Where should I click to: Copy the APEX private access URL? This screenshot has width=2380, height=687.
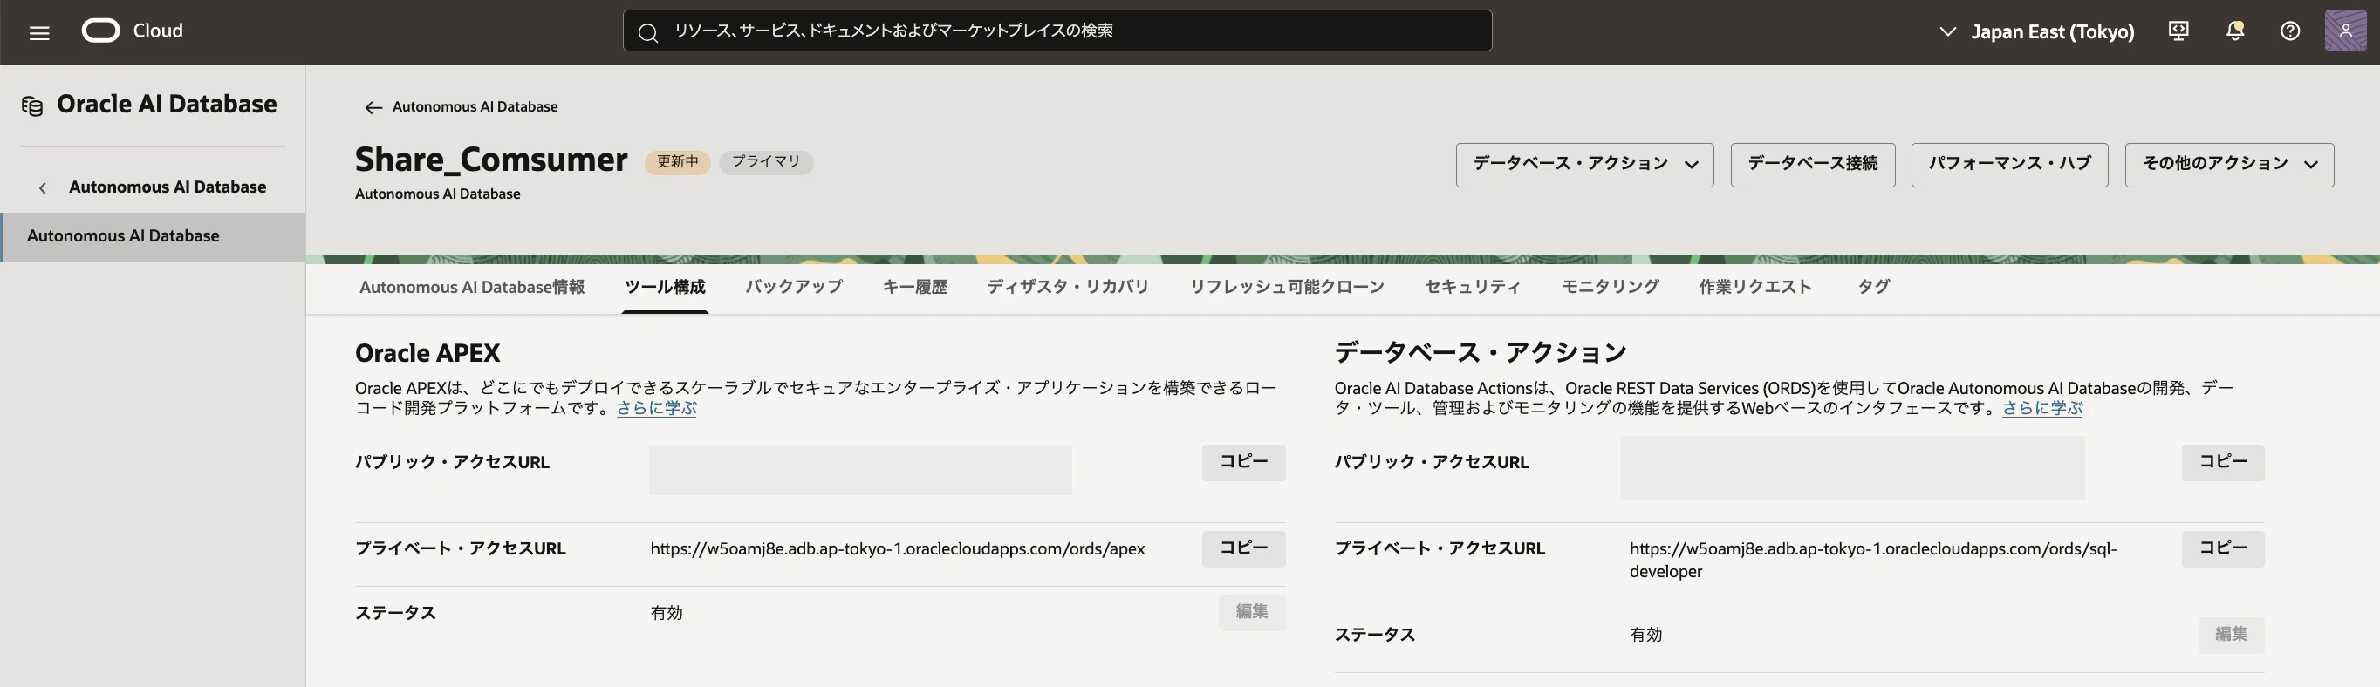[x=1242, y=548]
